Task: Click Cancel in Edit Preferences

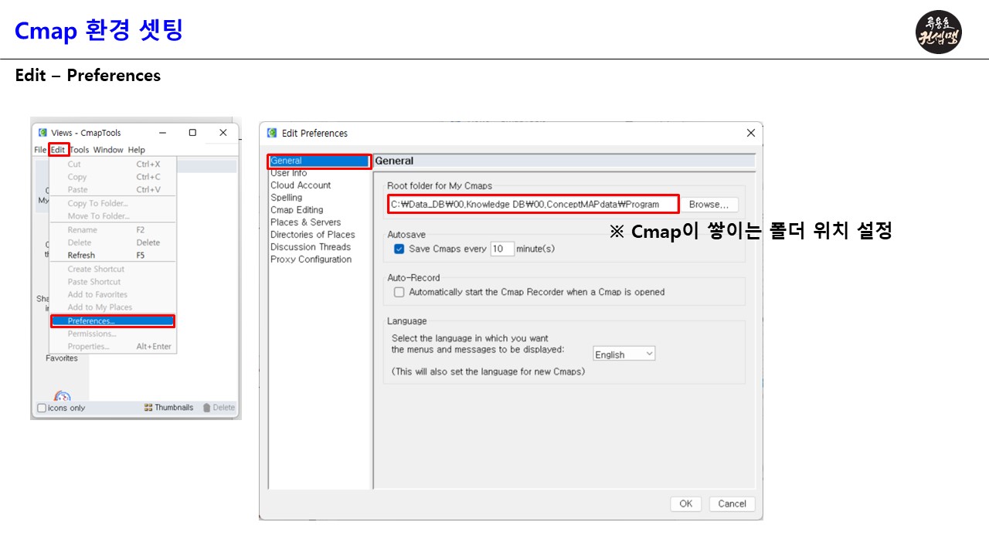Action: (x=732, y=503)
